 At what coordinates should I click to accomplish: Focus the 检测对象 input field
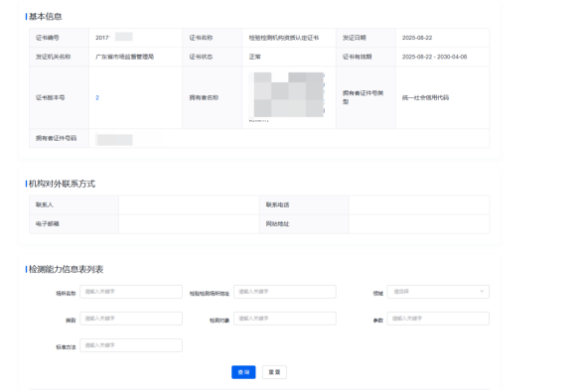285,319
